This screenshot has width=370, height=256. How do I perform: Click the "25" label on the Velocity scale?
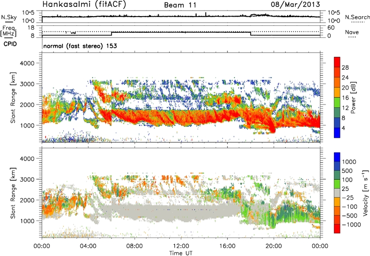pos(345,189)
